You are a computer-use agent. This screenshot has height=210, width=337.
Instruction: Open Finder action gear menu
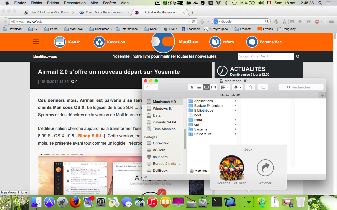(x=238, y=87)
